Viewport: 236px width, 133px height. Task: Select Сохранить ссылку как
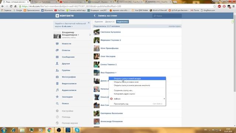[x=138, y=91]
